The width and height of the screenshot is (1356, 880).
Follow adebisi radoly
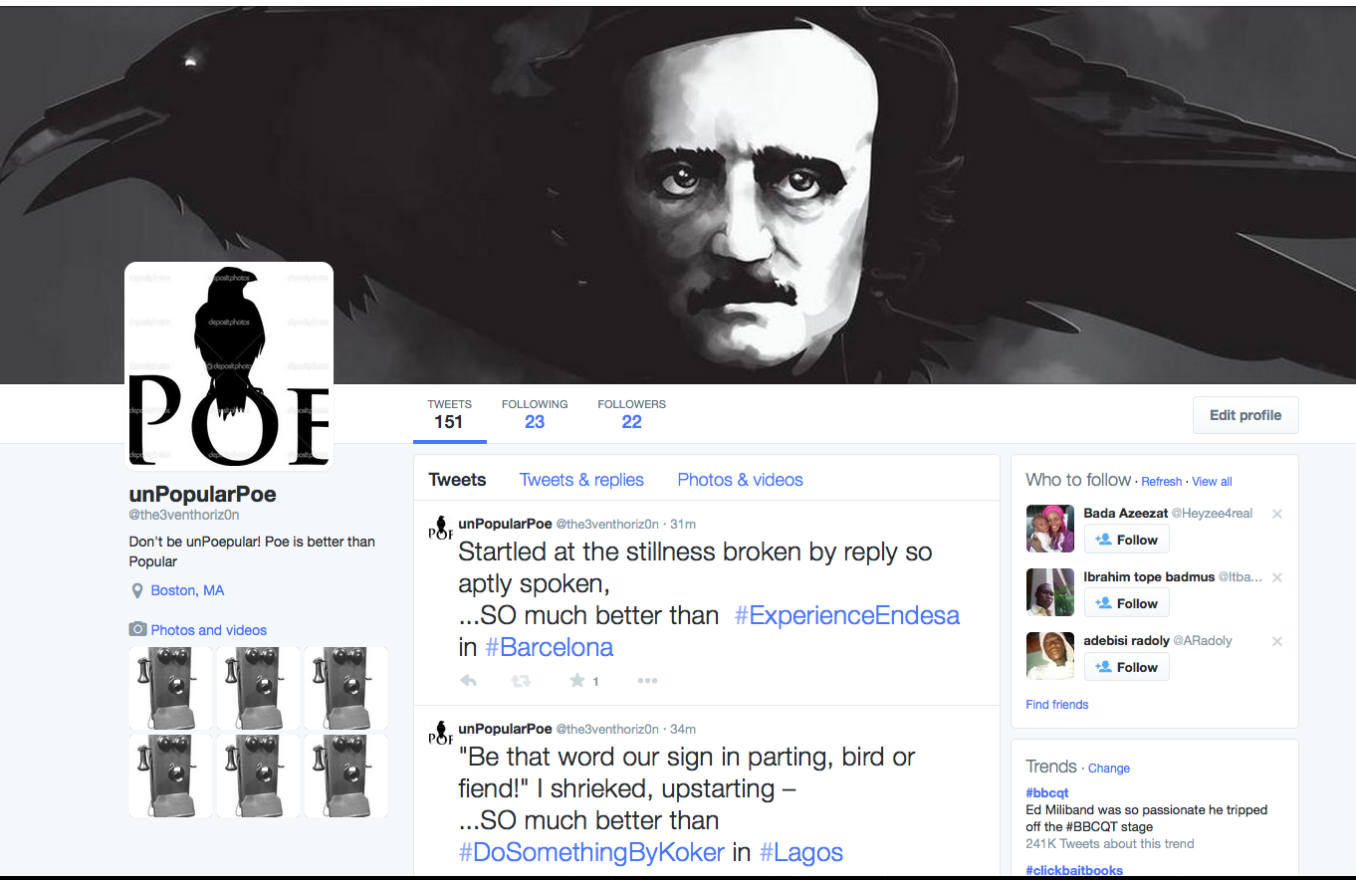click(x=1127, y=667)
